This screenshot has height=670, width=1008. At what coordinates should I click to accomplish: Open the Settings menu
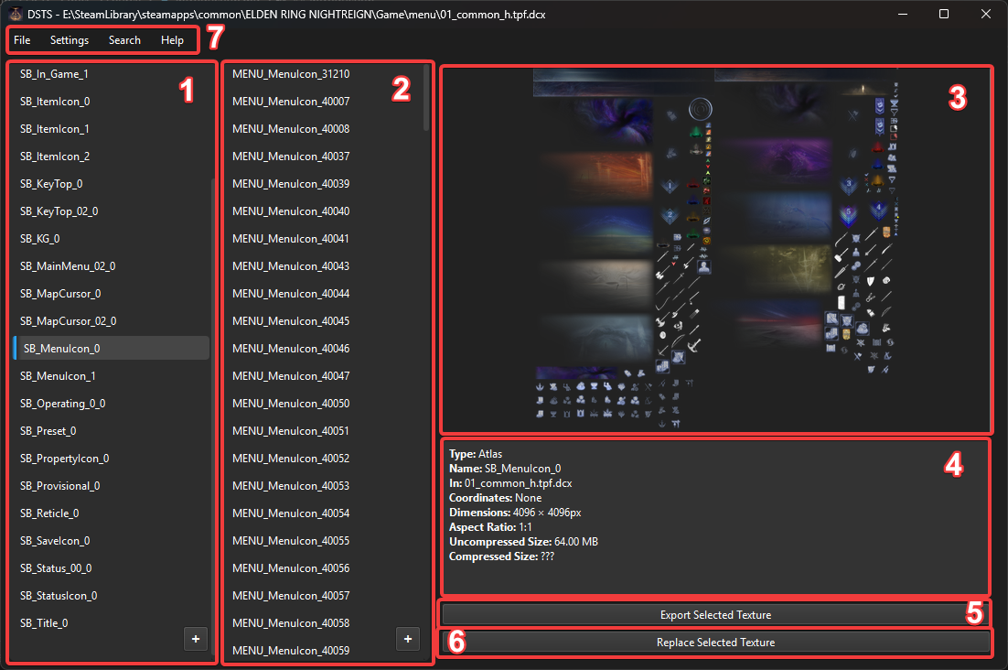point(70,40)
